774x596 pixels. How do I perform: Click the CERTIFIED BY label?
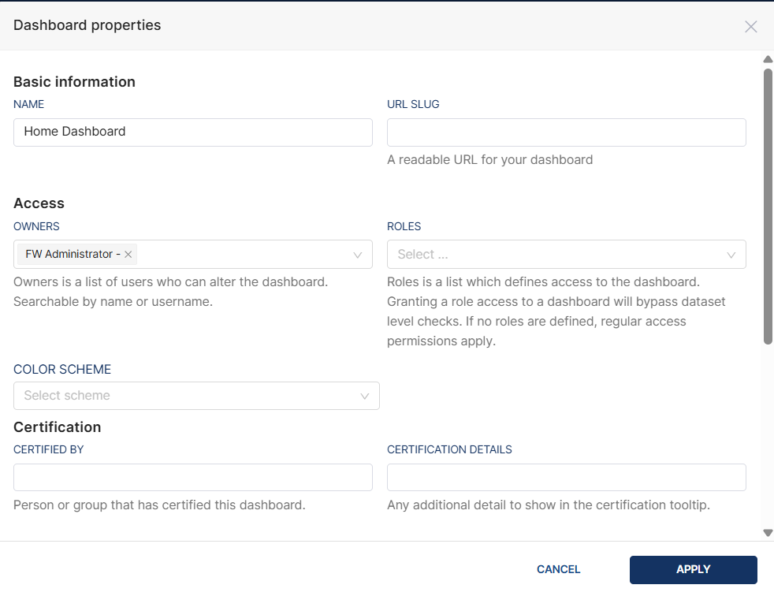[49, 449]
